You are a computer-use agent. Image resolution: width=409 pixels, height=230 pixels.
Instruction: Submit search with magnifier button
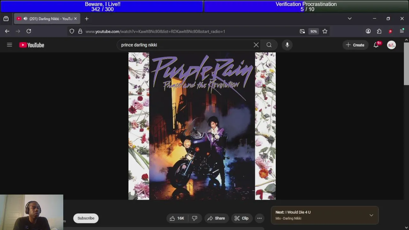pyautogui.click(x=269, y=45)
